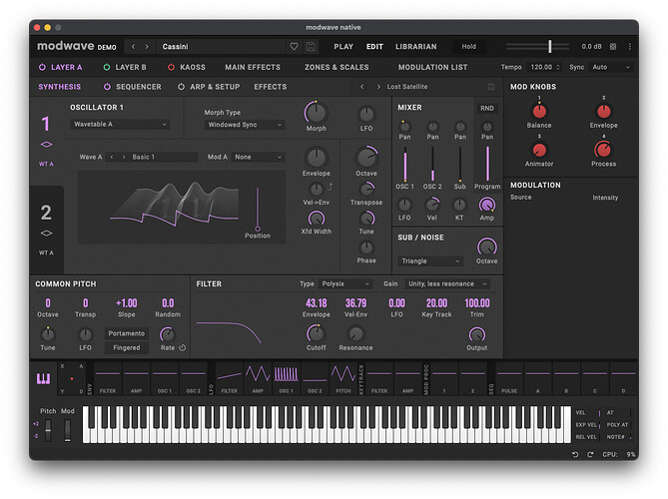This screenshot has width=668, height=499.
Task: Open the Mod A None dropdown
Action: (258, 157)
